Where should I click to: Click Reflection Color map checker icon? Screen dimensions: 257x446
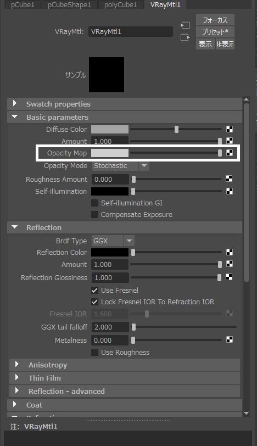230,252
